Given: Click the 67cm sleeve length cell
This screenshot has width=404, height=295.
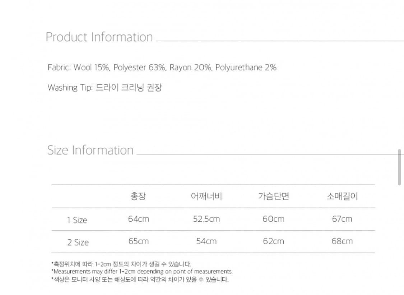Looking at the screenshot, I should click(342, 219).
